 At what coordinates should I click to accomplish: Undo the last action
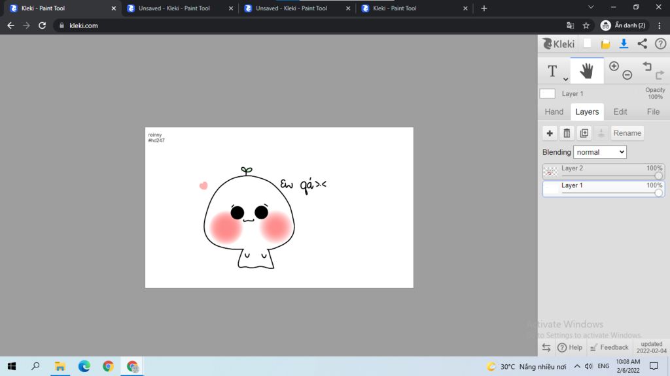point(647,66)
